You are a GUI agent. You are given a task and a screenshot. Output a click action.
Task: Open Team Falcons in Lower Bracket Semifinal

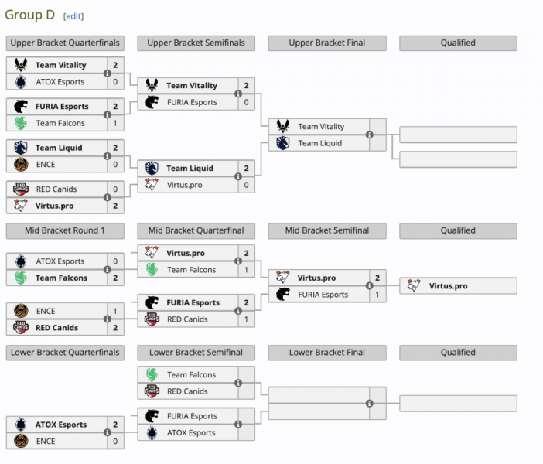pyautogui.click(x=191, y=374)
